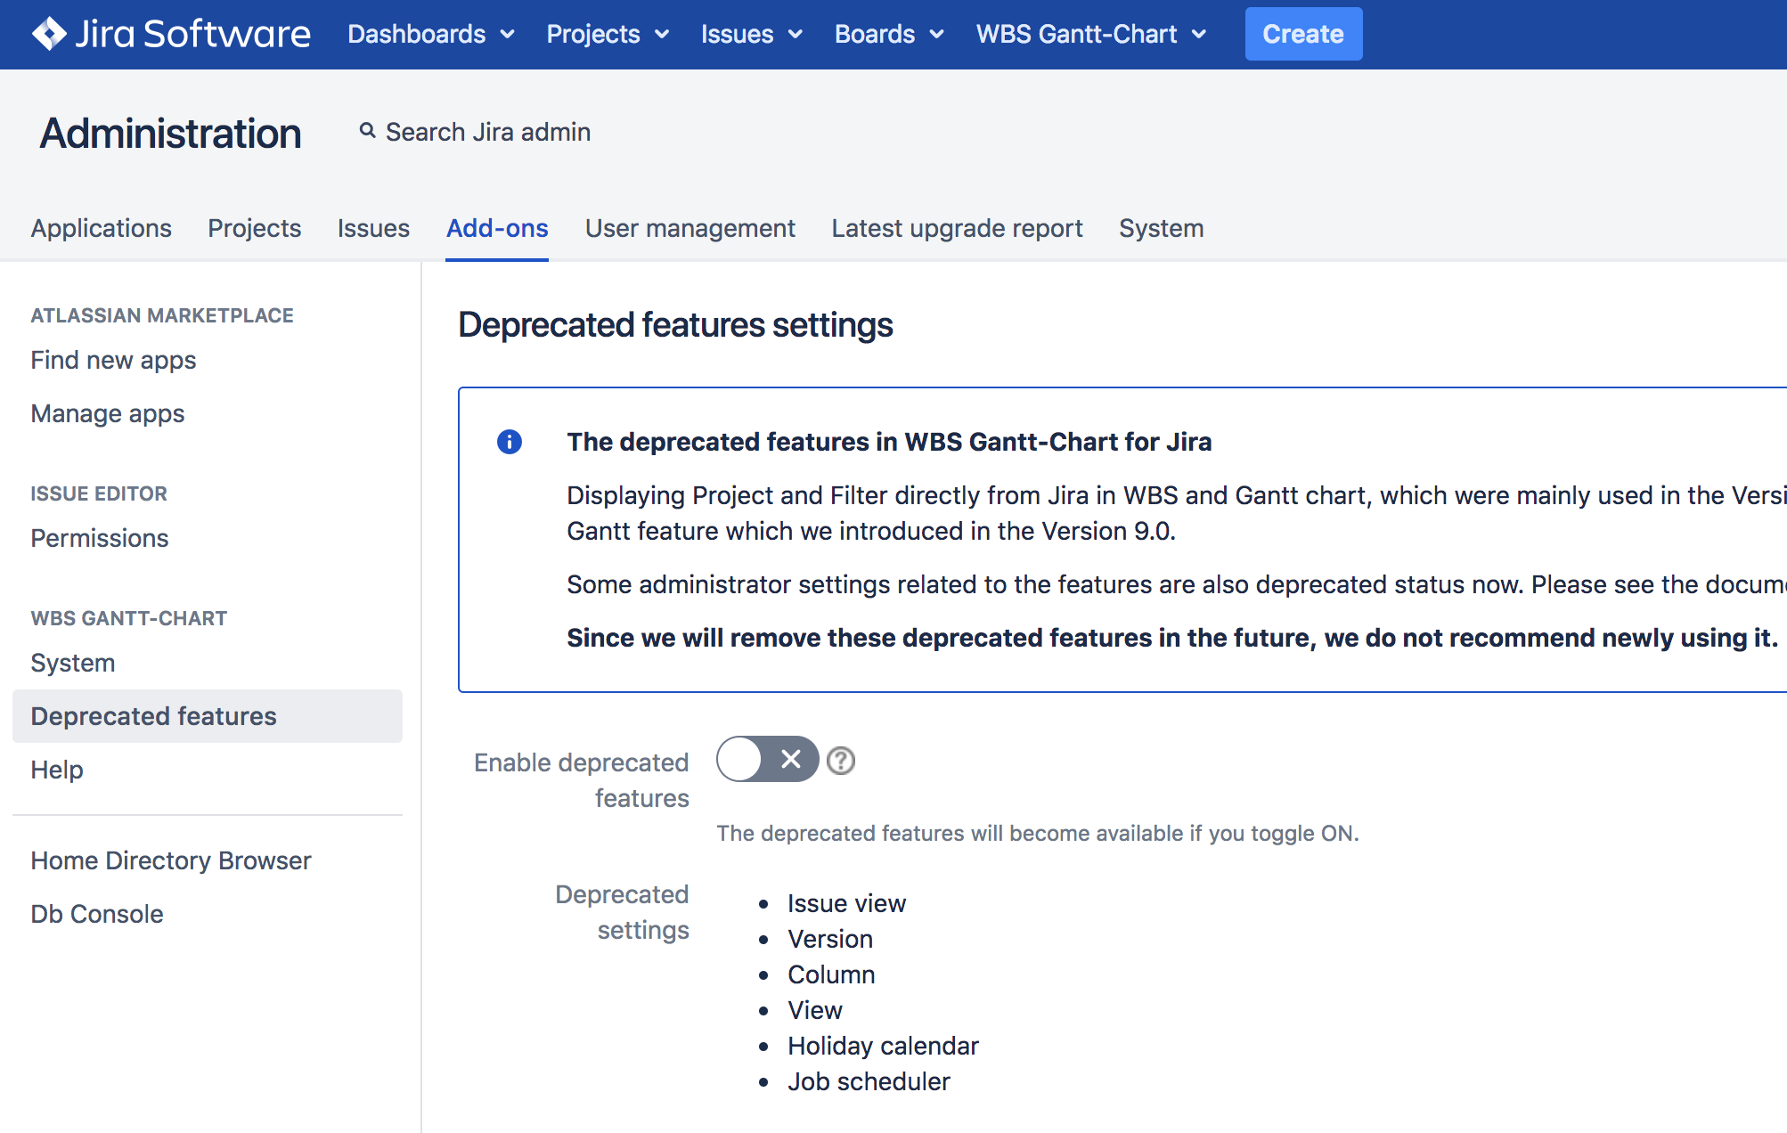The width and height of the screenshot is (1787, 1133).
Task: Click the info icon in the deprecation notice
Action: pos(510,442)
